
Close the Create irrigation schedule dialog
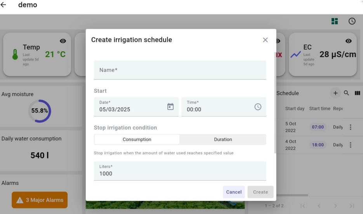(265, 40)
